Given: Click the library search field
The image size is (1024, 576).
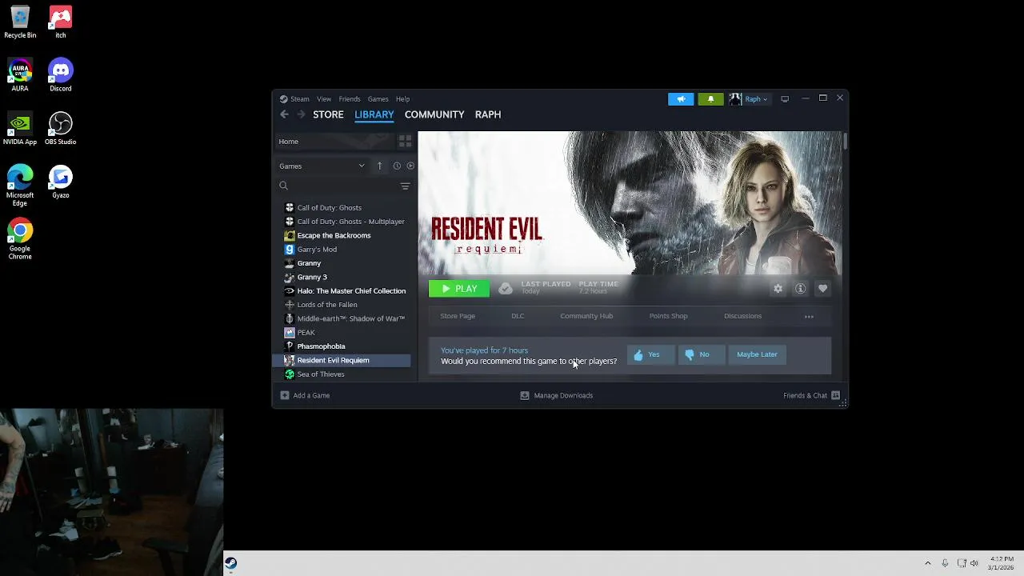Looking at the screenshot, I should pyautogui.click(x=336, y=186).
